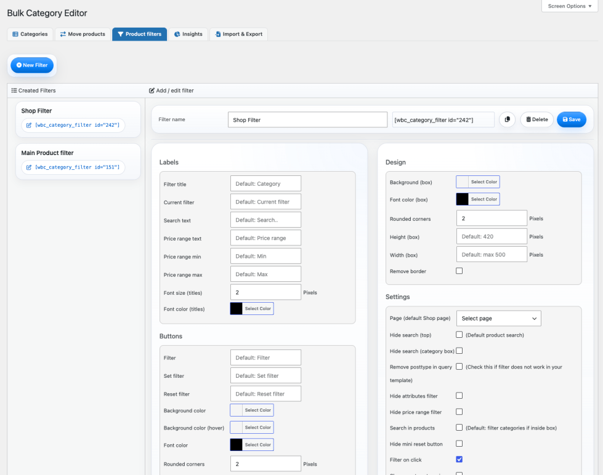The width and height of the screenshot is (603, 475).
Task: Click the Reset filter label field
Action: 265,394
